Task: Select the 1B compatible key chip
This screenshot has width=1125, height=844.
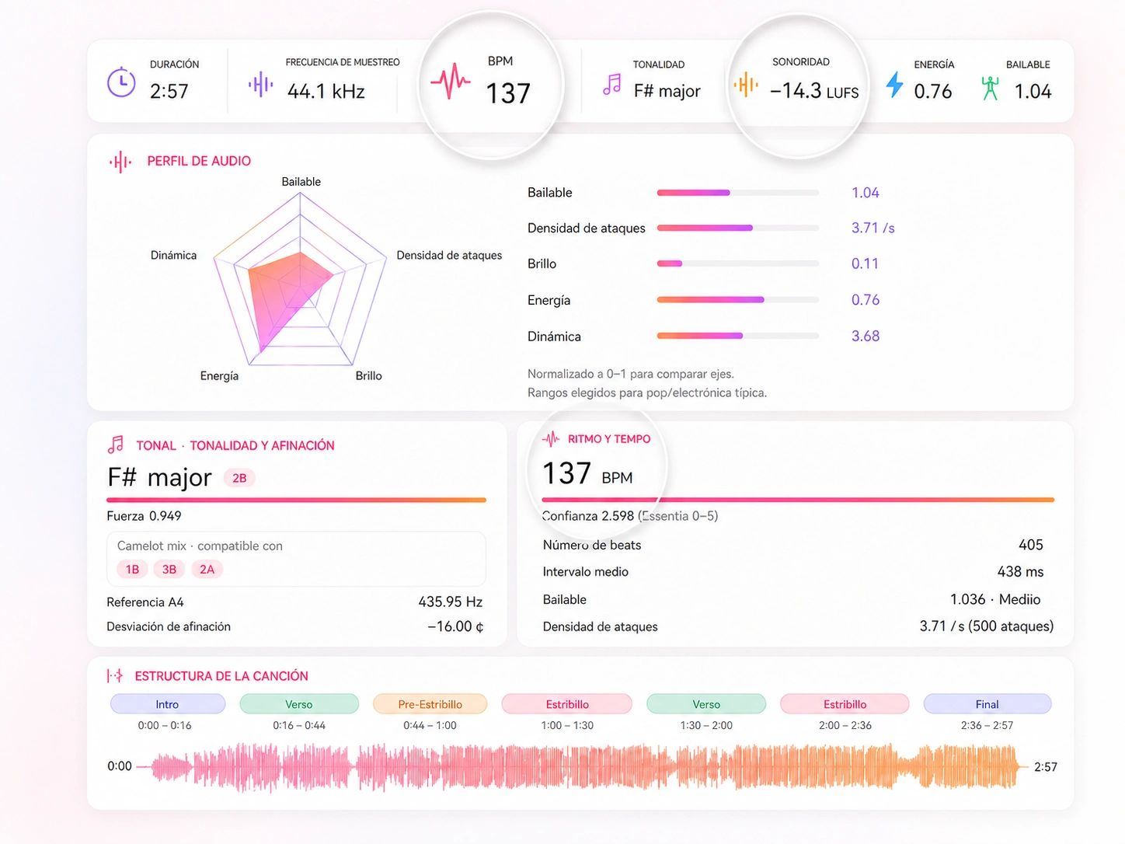Action: click(x=133, y=570)
